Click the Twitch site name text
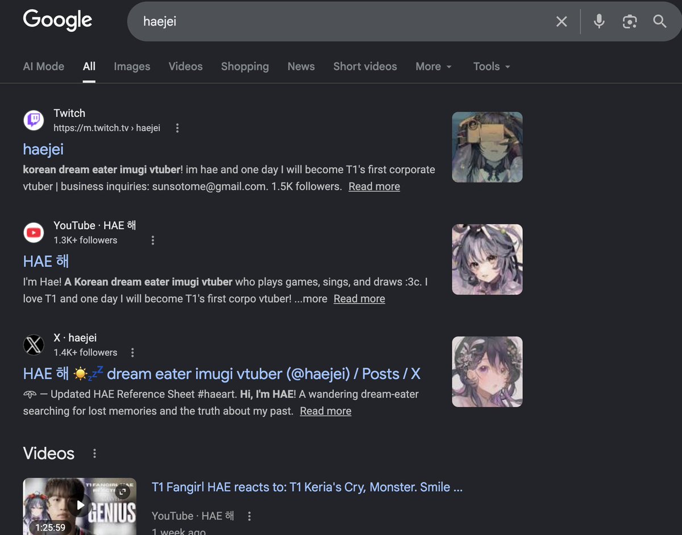This screenshot has height=535, width=682. pyautogui.click(x=69, y=113)
